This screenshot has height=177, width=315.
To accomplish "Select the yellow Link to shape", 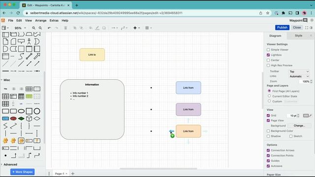I will click(92, 55).
